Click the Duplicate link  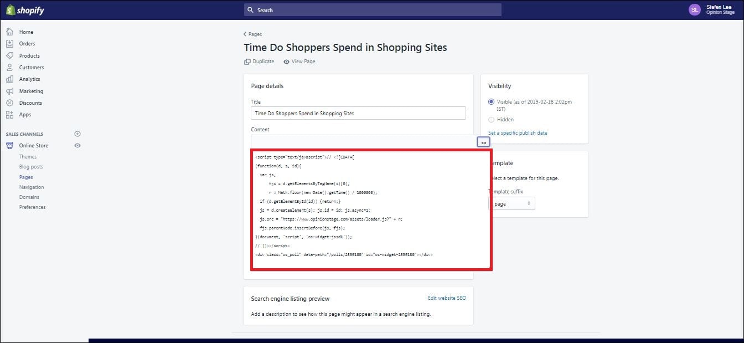coord(263,62)
